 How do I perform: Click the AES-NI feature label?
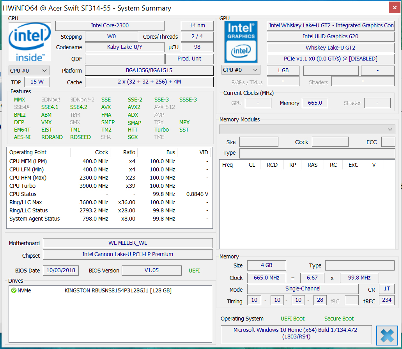coord(22,137)
